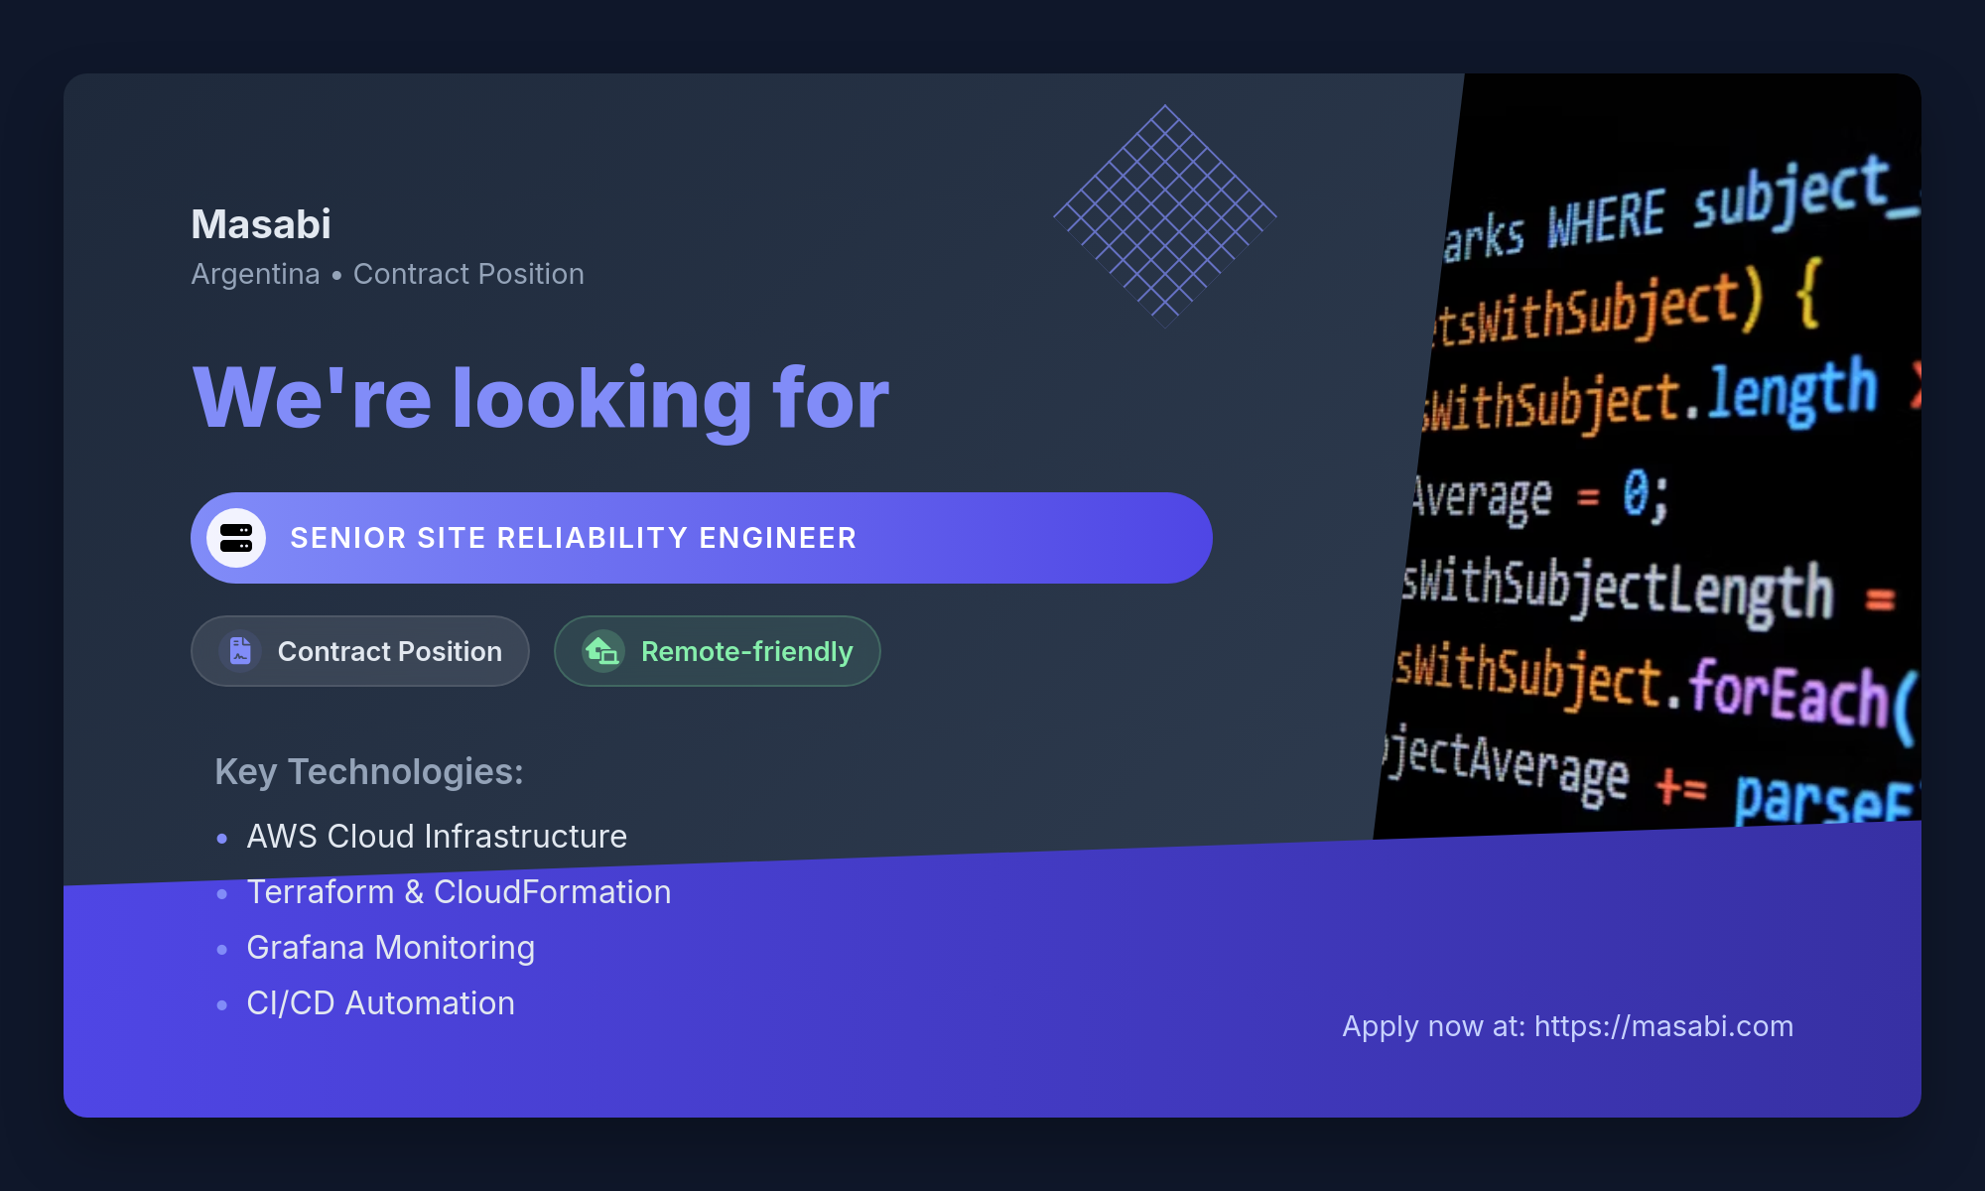Select the Senior Site Reliability Engineer banner

point(702,538)
